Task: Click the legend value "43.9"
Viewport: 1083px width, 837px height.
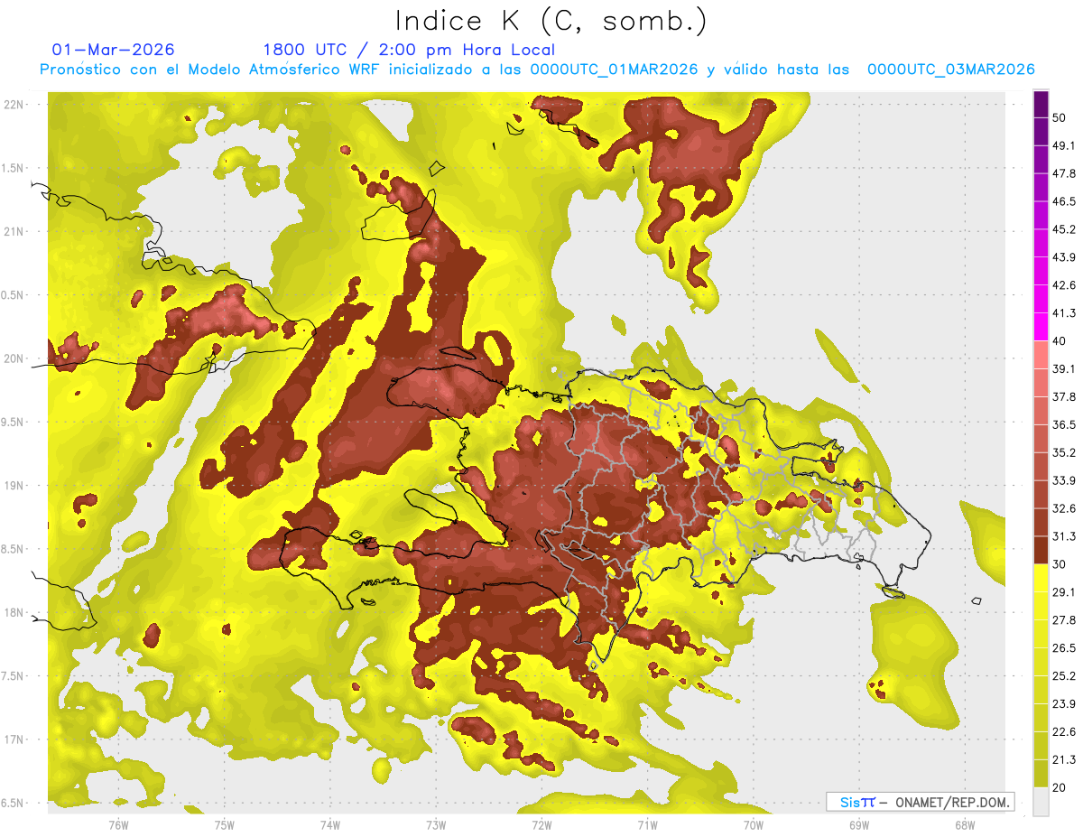Action: point(1064,257)
